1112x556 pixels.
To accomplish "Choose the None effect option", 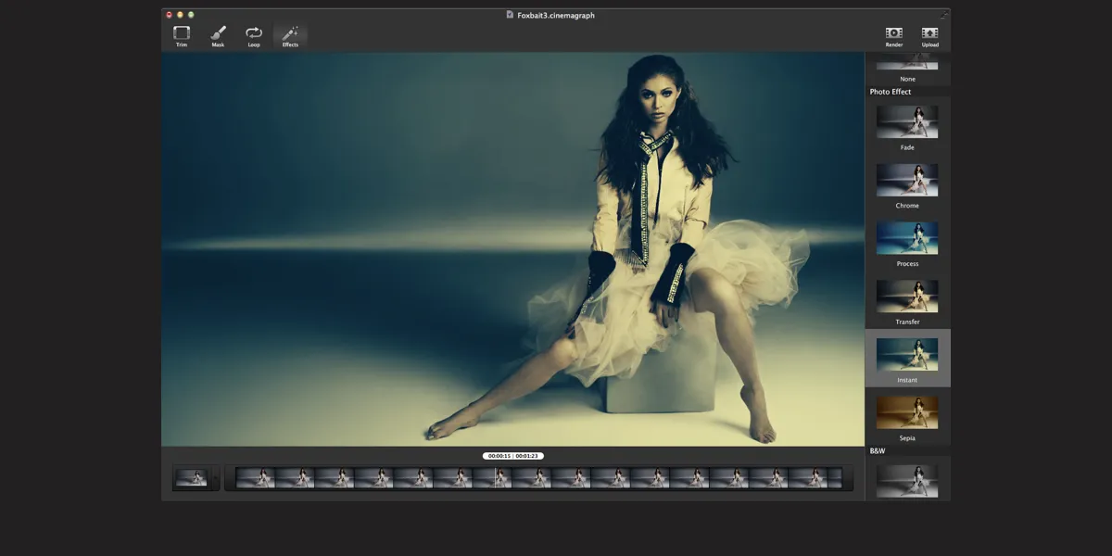I will point(907,69).
